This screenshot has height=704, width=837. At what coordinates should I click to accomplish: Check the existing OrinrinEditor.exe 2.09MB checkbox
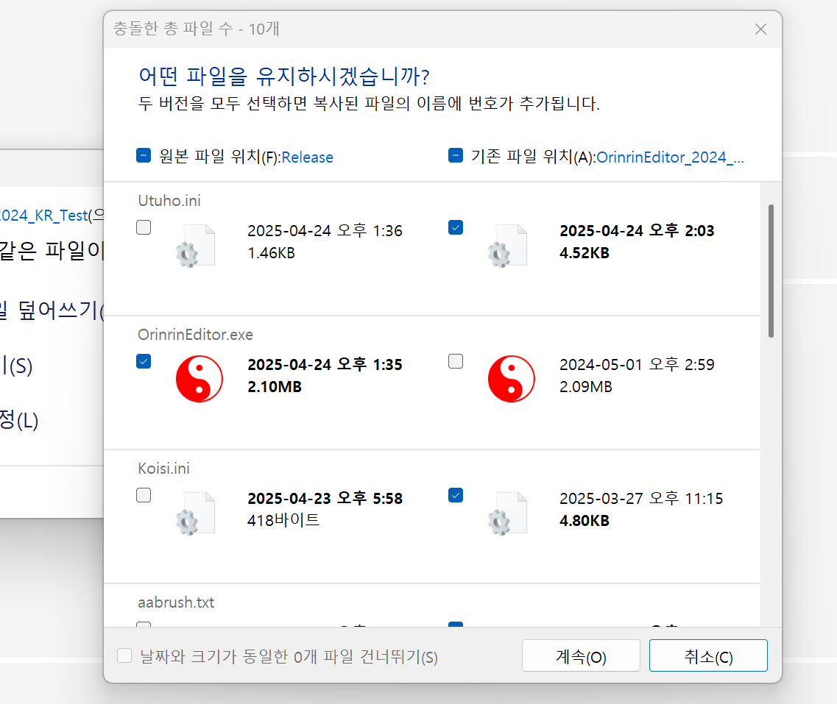tap(456, 361)
